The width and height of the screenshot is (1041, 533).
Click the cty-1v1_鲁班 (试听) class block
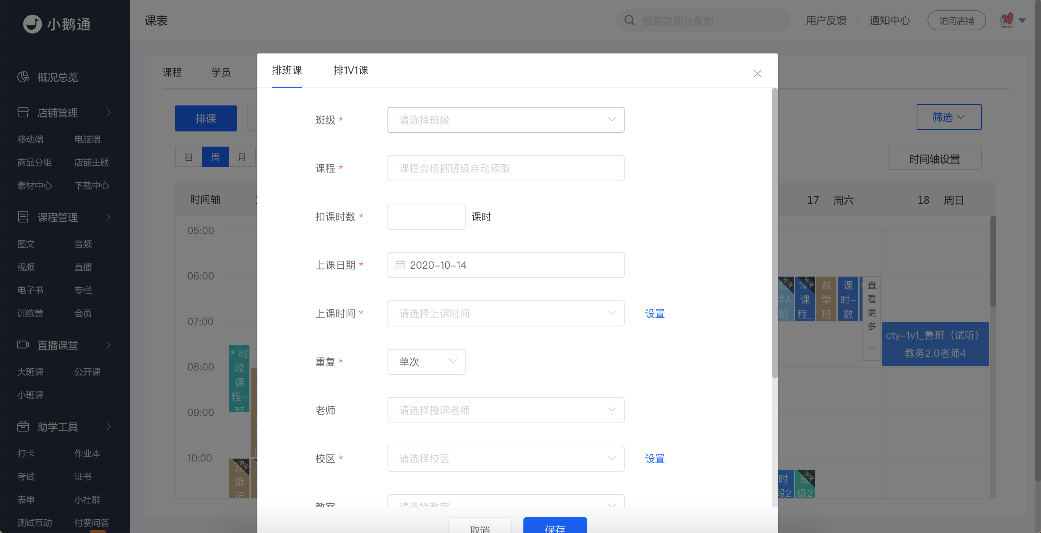click(935, 344)
